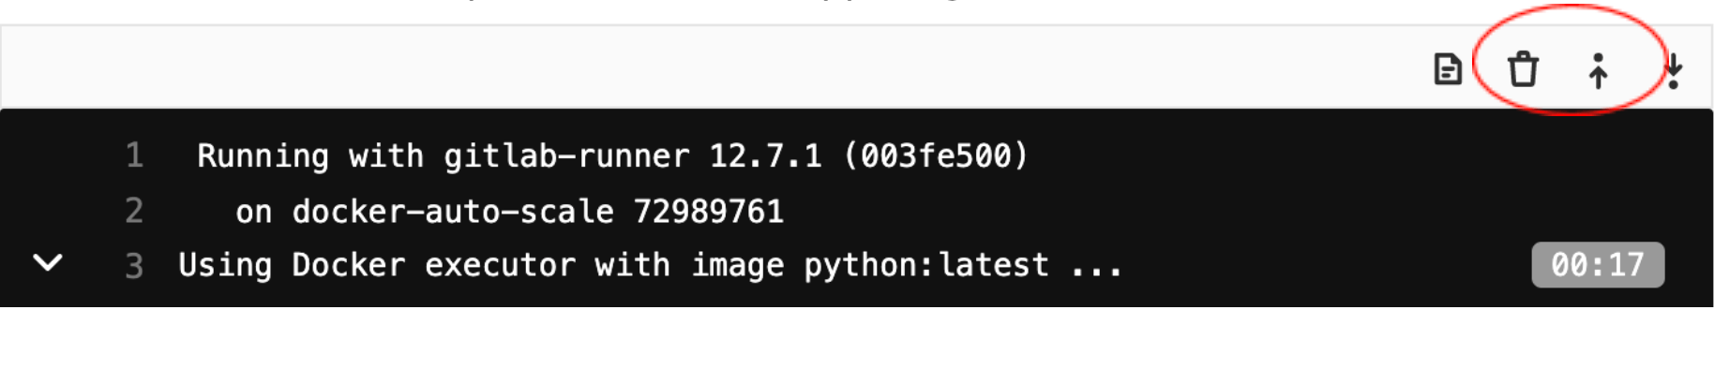Click the 'on docker-auto-scale' log line
This screenshot has height=369, width=1714.
509,212
